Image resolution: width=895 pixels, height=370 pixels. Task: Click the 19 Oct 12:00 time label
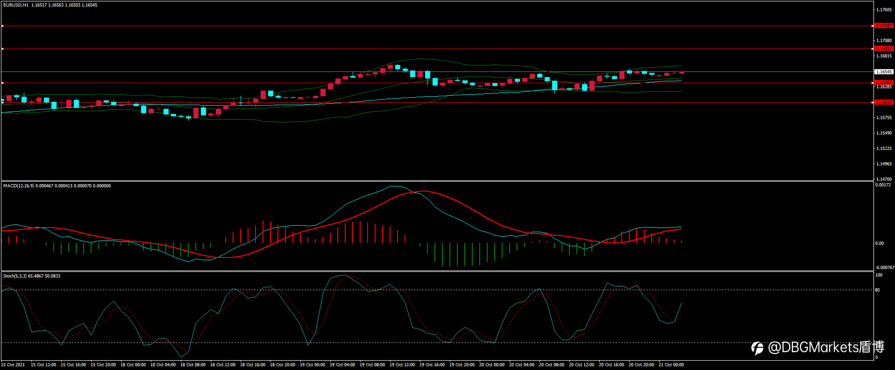pyautogui.click(x=402, y=365)
